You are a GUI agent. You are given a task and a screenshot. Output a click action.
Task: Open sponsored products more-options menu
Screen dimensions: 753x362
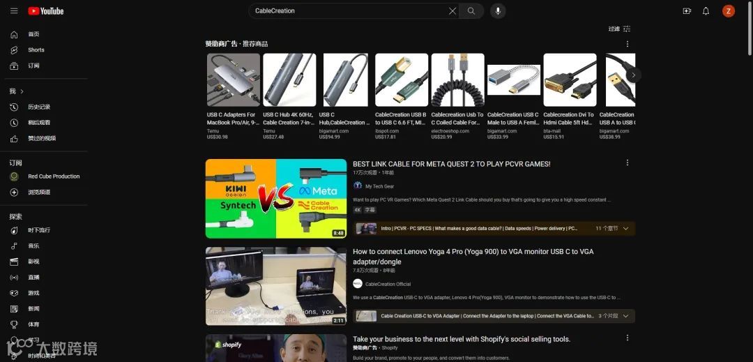[x=627, y=44]
